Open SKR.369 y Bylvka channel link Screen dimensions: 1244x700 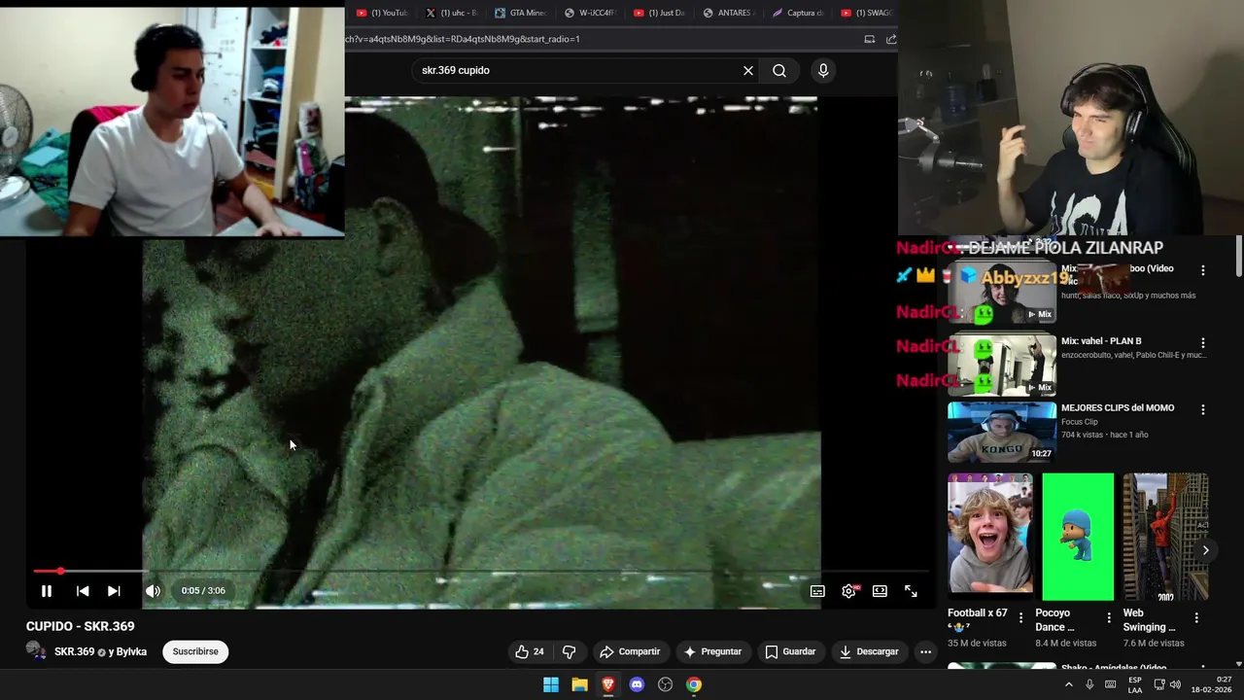pos(100,651)
